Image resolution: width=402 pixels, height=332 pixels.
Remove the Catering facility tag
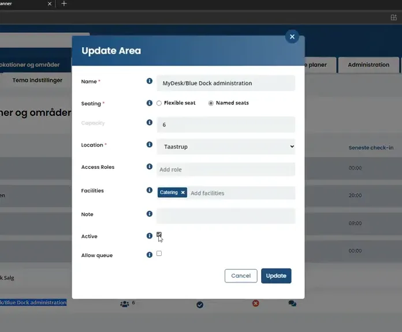click(183, 193)
